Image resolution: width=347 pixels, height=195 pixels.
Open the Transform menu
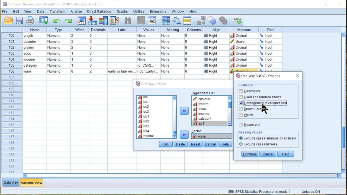point(57,11)
